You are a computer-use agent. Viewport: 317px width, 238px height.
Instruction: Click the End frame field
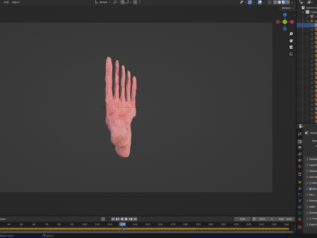(285, 219)
